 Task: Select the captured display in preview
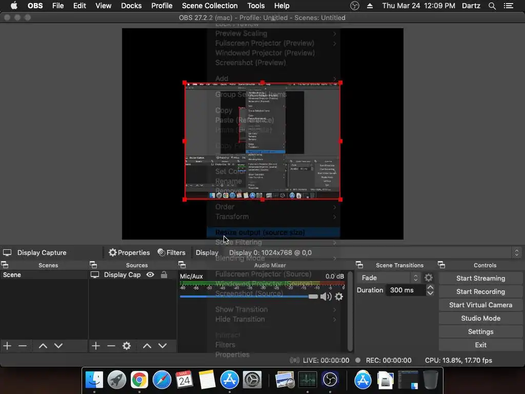[x=262, y=141]
